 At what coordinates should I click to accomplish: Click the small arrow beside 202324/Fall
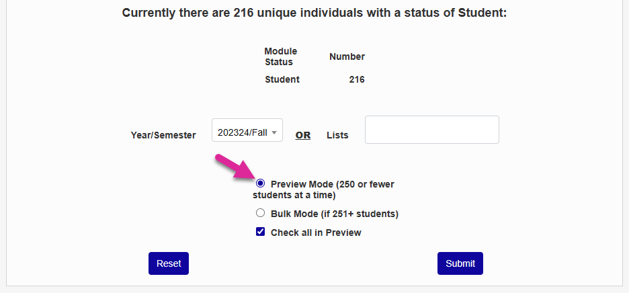coord(274,132)
